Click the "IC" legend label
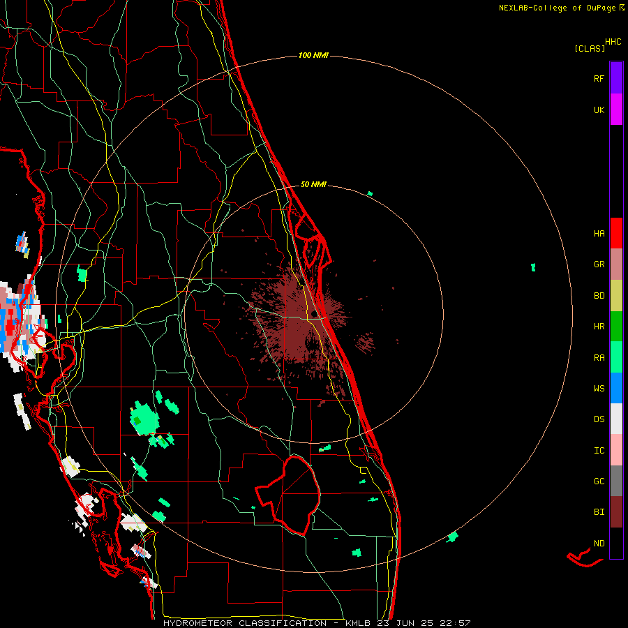Screen dimensions: 628x628 click(599, 450)
